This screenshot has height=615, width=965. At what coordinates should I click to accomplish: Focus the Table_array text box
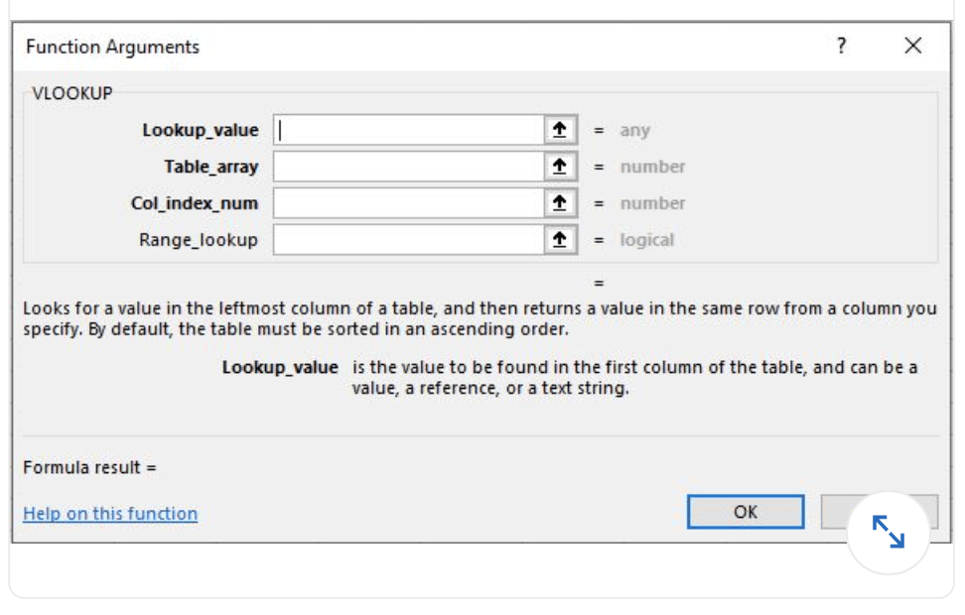409,167
